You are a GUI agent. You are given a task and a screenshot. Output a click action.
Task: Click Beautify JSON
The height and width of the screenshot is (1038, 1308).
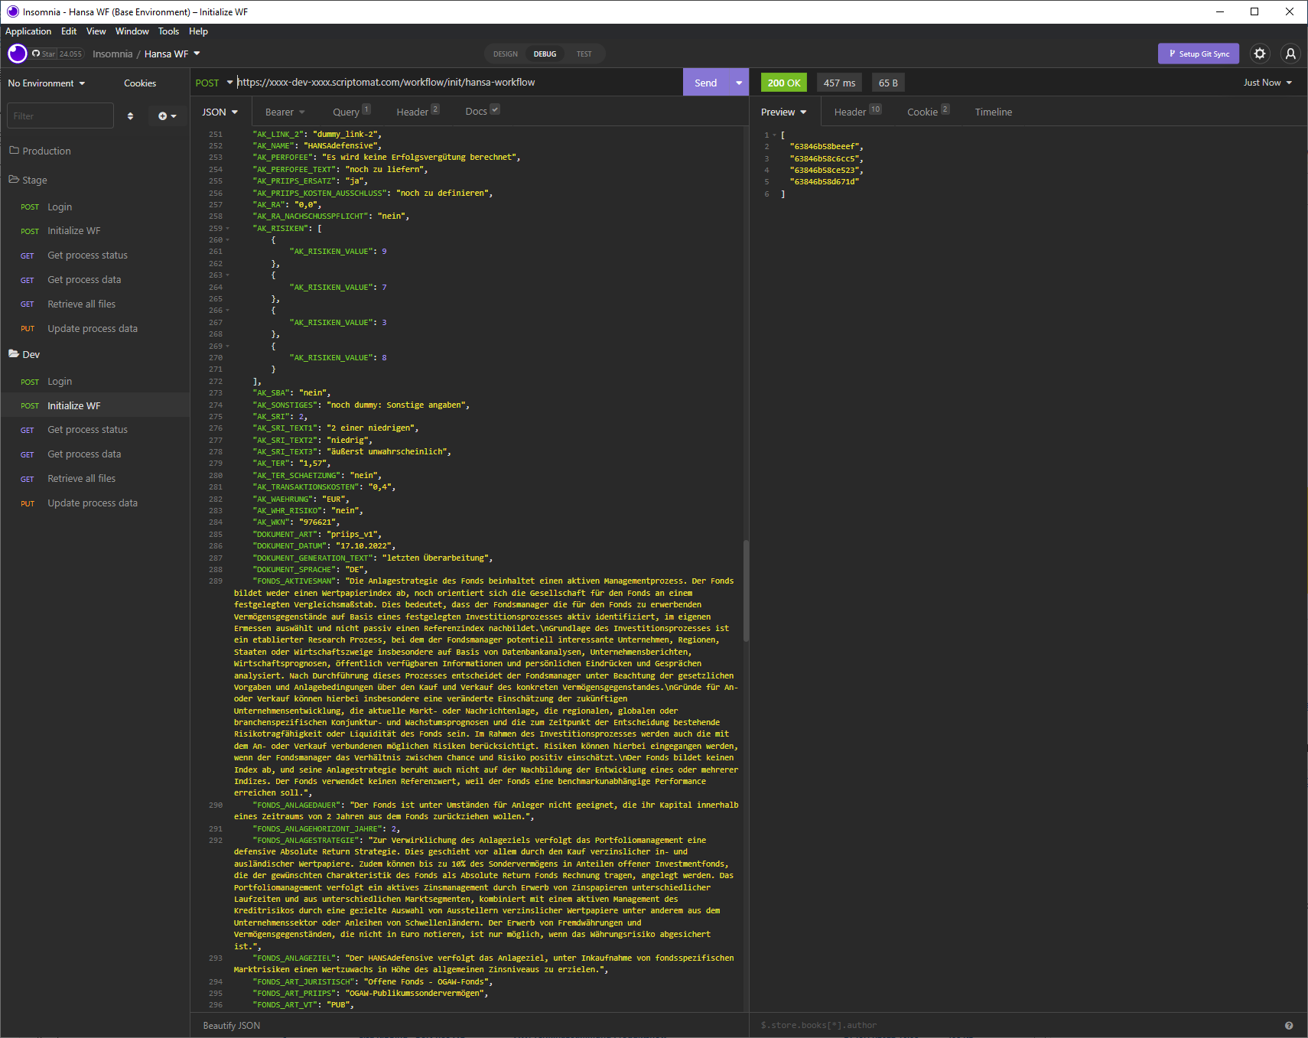(x=231, y=1026)
